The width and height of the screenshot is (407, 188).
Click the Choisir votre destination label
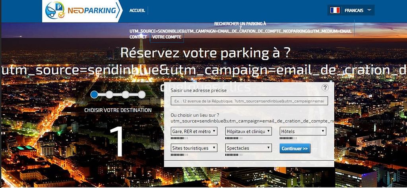click(118, 110)
